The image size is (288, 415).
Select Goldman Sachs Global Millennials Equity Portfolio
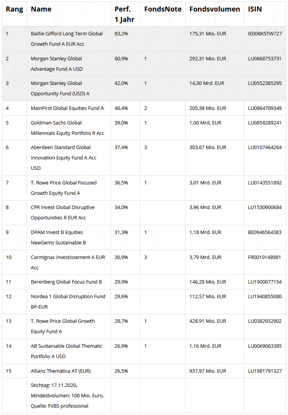(67, 128)
